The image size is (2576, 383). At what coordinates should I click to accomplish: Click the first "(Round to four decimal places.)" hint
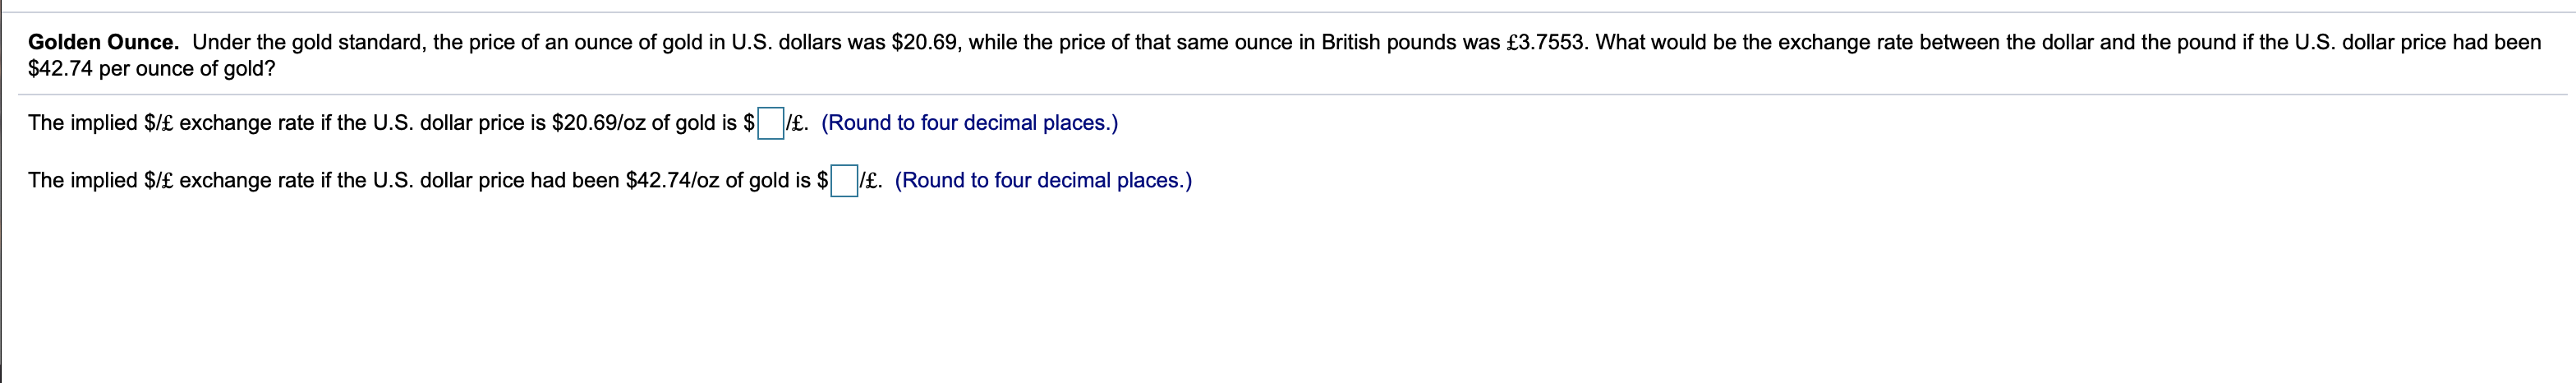click(x=969, y=123)
